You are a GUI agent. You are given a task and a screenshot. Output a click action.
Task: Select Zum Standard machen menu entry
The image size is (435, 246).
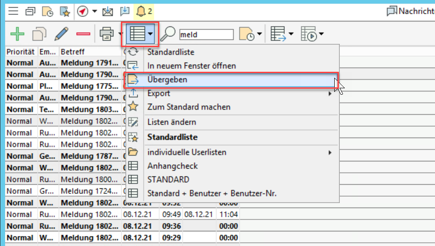pyautogui.click(x=189, y=107)
